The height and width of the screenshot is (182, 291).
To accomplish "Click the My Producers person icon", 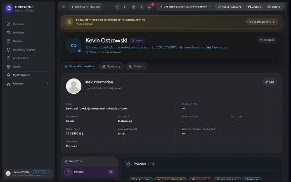I will coord(8,75).
